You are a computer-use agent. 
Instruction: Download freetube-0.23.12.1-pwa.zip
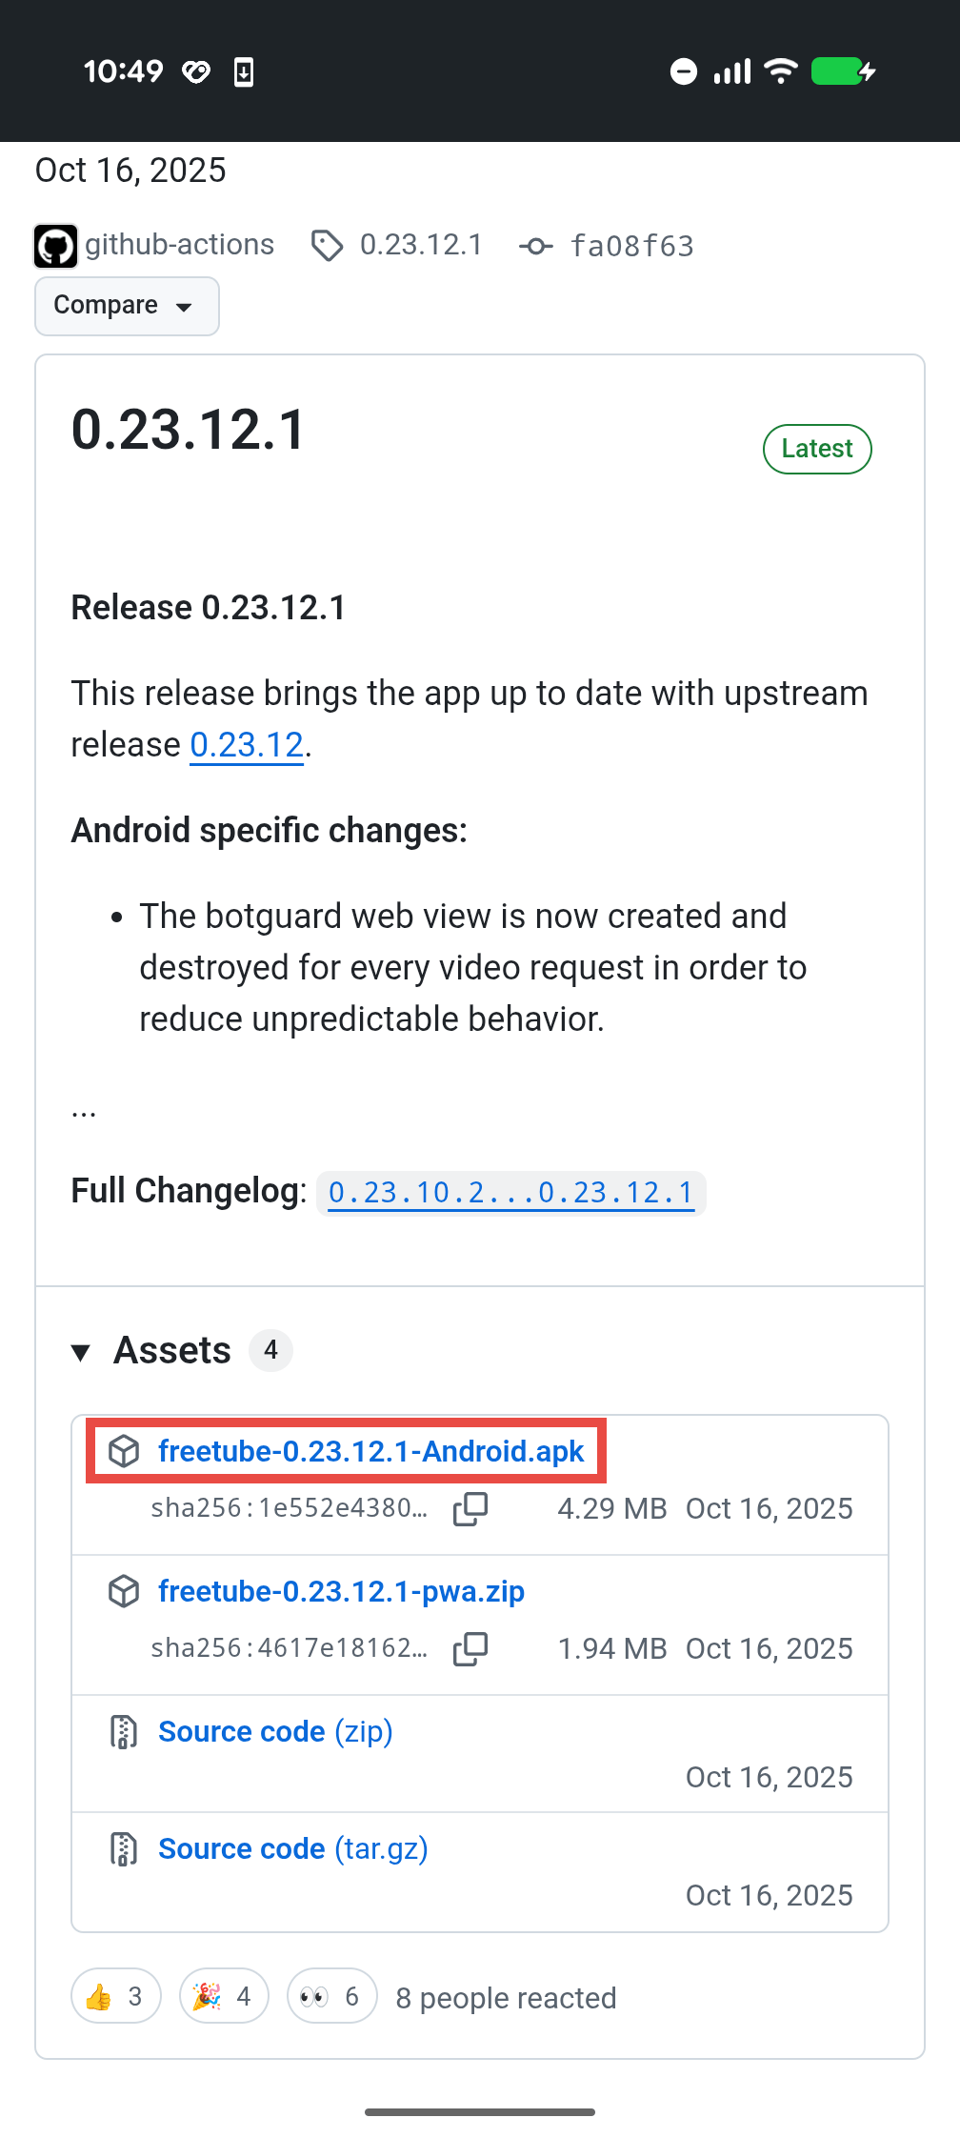(341, 1591)
